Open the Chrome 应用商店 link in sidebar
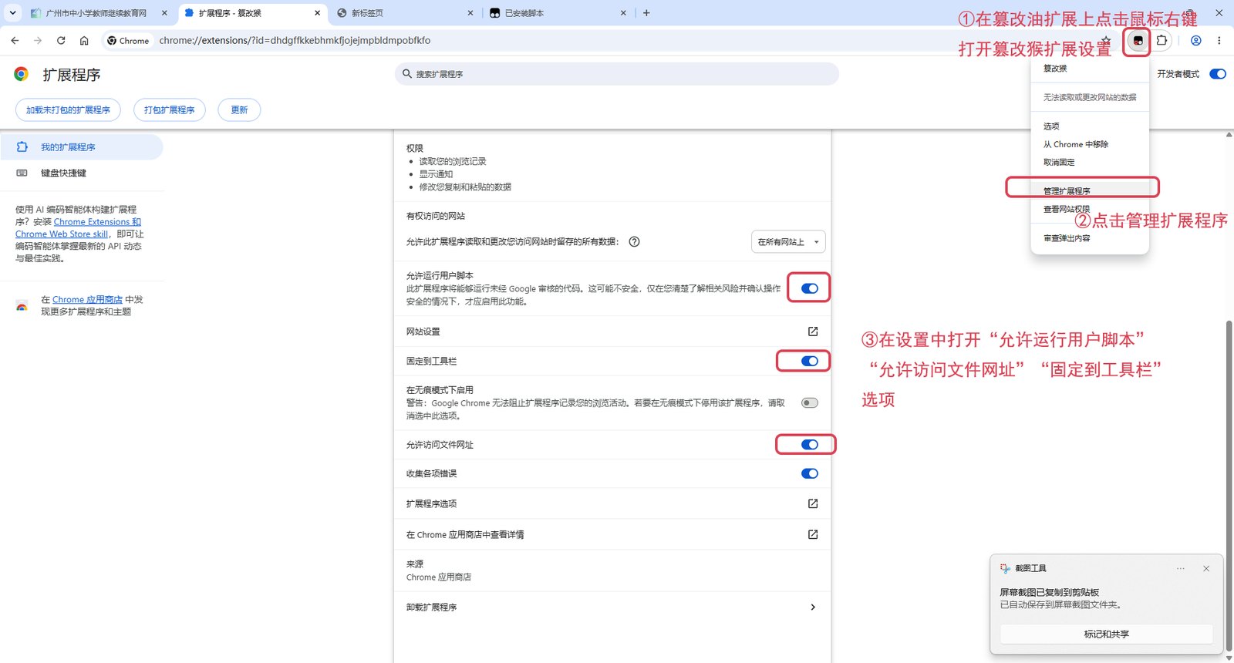The image size is (1234, 663). (x=87, y=299)
